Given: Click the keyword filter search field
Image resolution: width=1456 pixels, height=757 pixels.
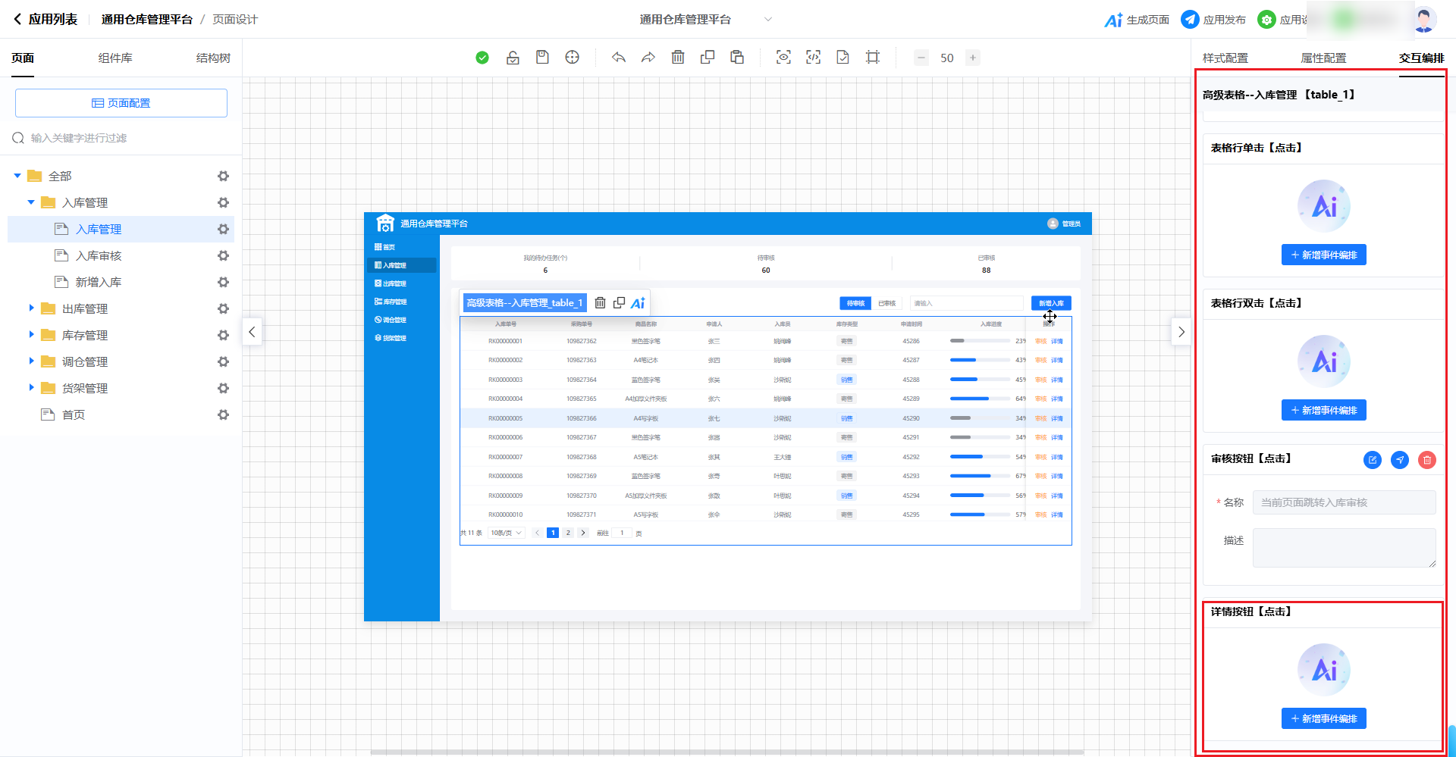Looking at the screenshot, I should (121, 138).
